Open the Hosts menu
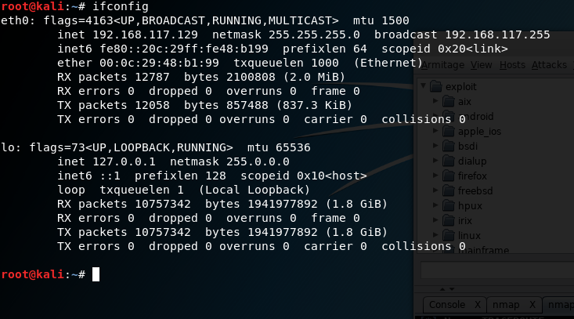Screen dimensions: 574x319 [512, 65]
